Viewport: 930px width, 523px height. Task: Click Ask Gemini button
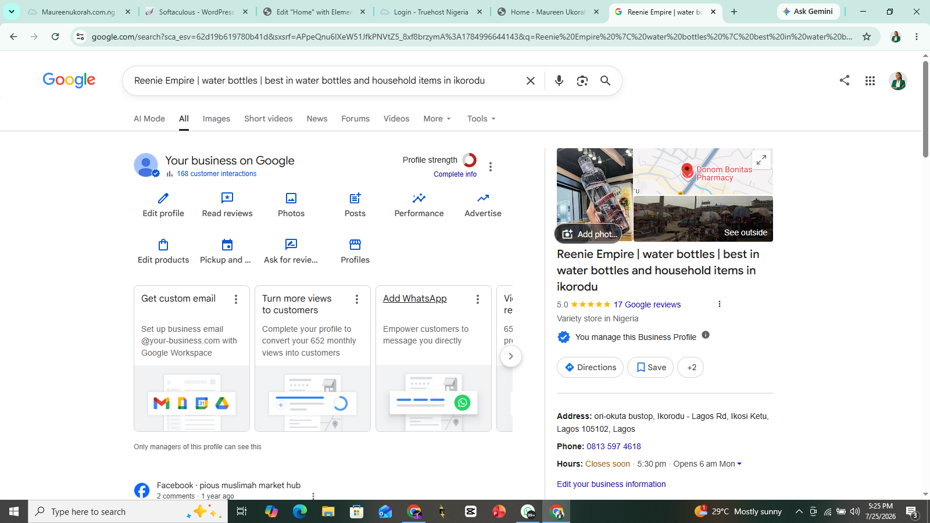coord(808,12)
